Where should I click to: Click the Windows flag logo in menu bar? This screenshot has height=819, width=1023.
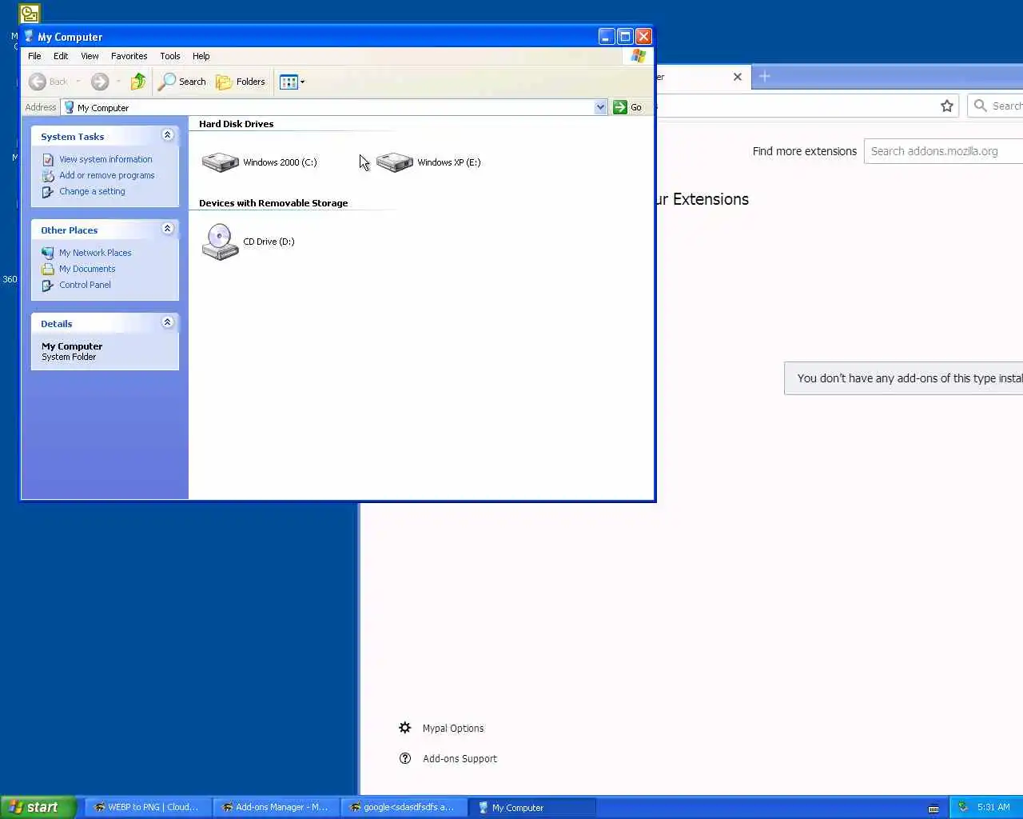click(x=638, y=56)
